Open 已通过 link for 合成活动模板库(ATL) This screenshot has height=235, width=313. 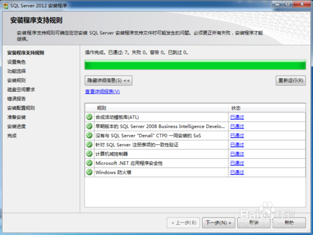(x=237, y=117)
